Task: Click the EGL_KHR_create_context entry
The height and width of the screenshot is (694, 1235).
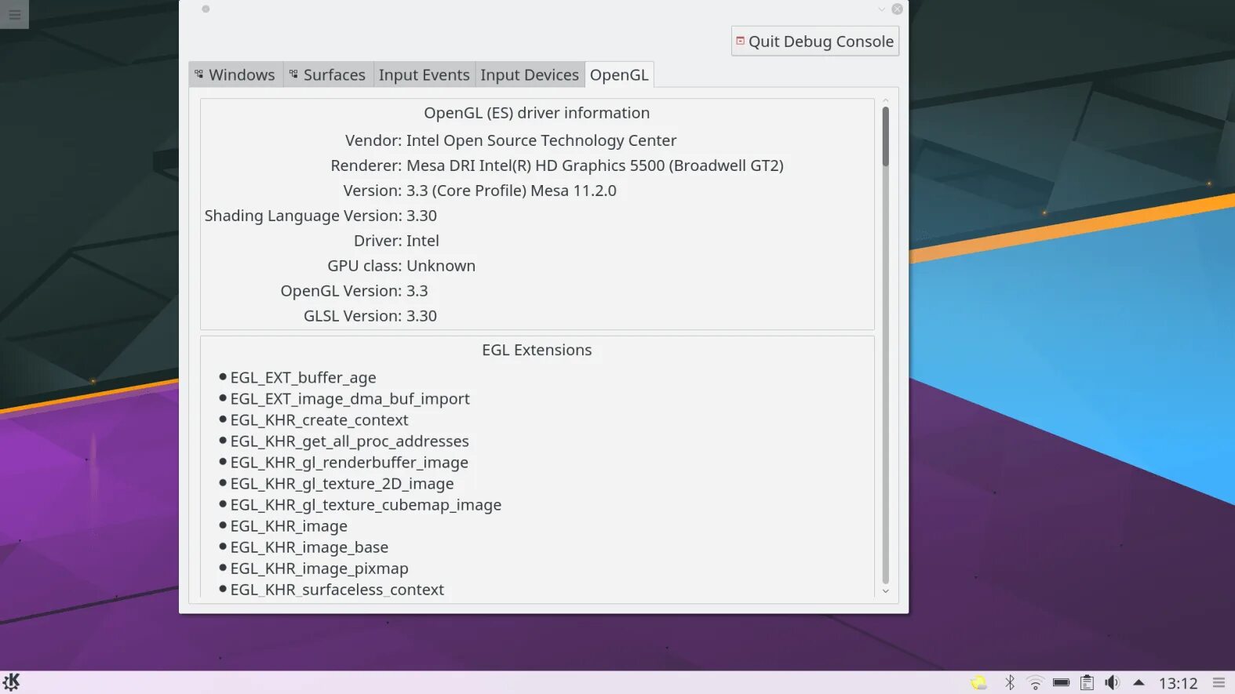Action: (319, 420)
